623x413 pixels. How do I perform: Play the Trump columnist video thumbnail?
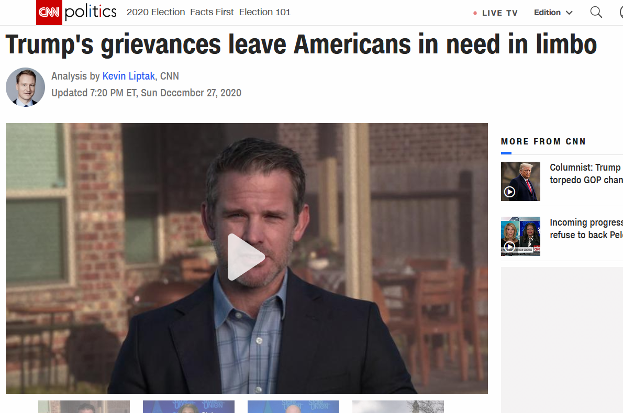tap(520, 181)
